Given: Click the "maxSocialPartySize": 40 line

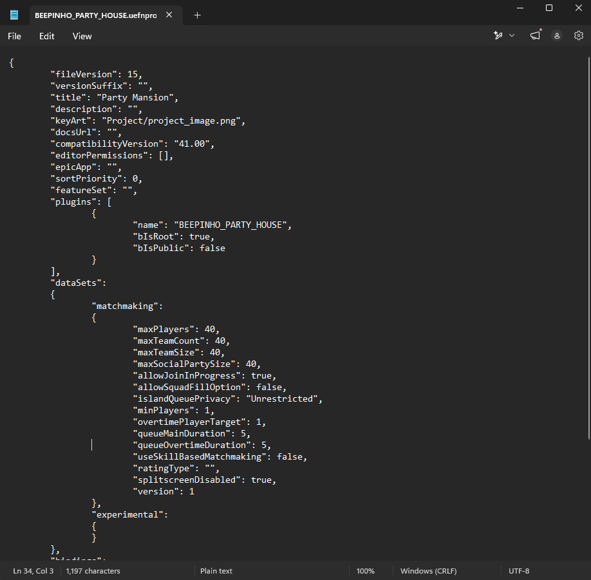Looking at the screenshot, I should pos(197,364).
